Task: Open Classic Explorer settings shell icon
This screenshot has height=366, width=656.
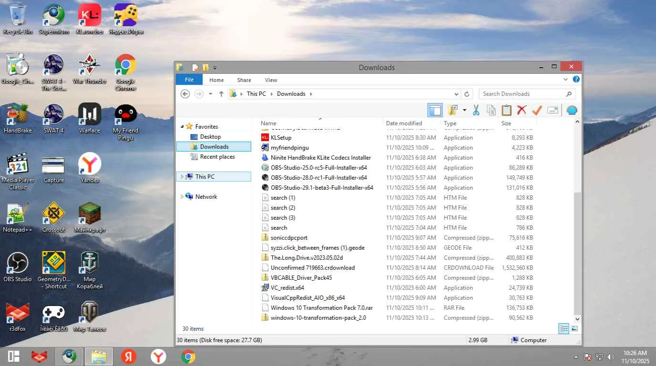Action: click(x=572, y=110)
